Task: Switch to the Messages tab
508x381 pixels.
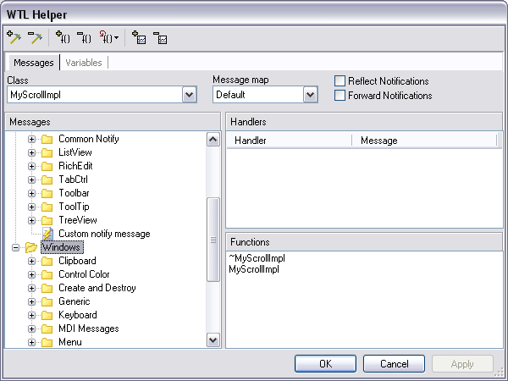Action: (x=34, y=63)
